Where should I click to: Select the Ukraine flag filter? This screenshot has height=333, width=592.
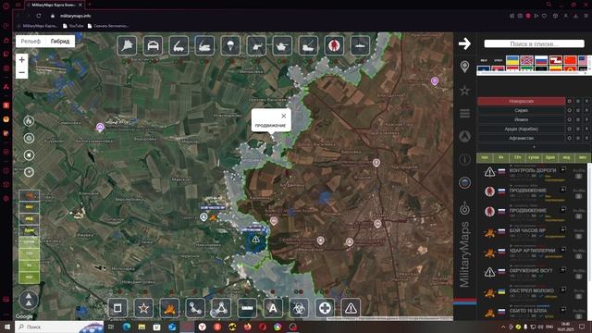coord(512,60)
